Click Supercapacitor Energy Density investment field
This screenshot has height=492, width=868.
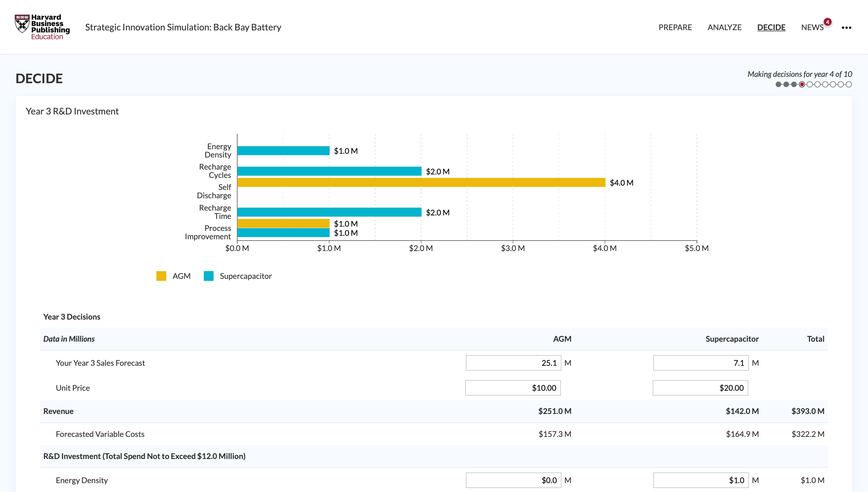(x=700, y=480)
